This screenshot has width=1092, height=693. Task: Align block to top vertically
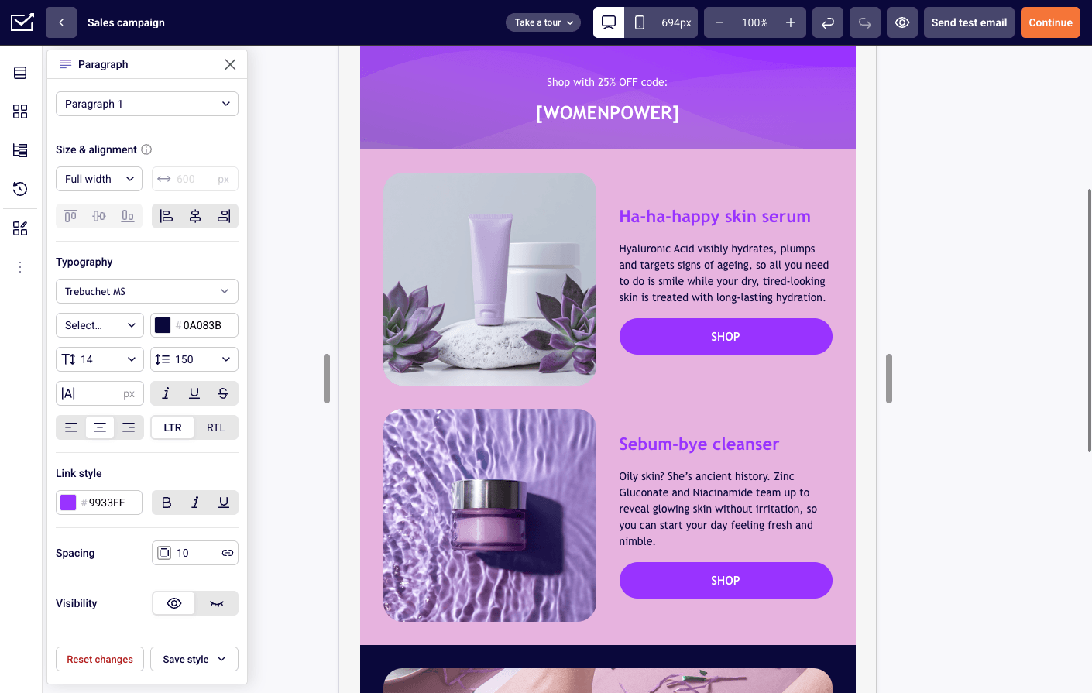[70, 216]
